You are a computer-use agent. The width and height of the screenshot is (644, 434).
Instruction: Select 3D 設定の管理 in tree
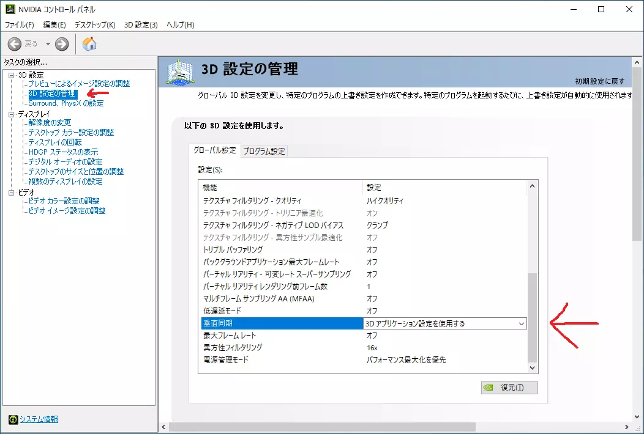(52, 94)
